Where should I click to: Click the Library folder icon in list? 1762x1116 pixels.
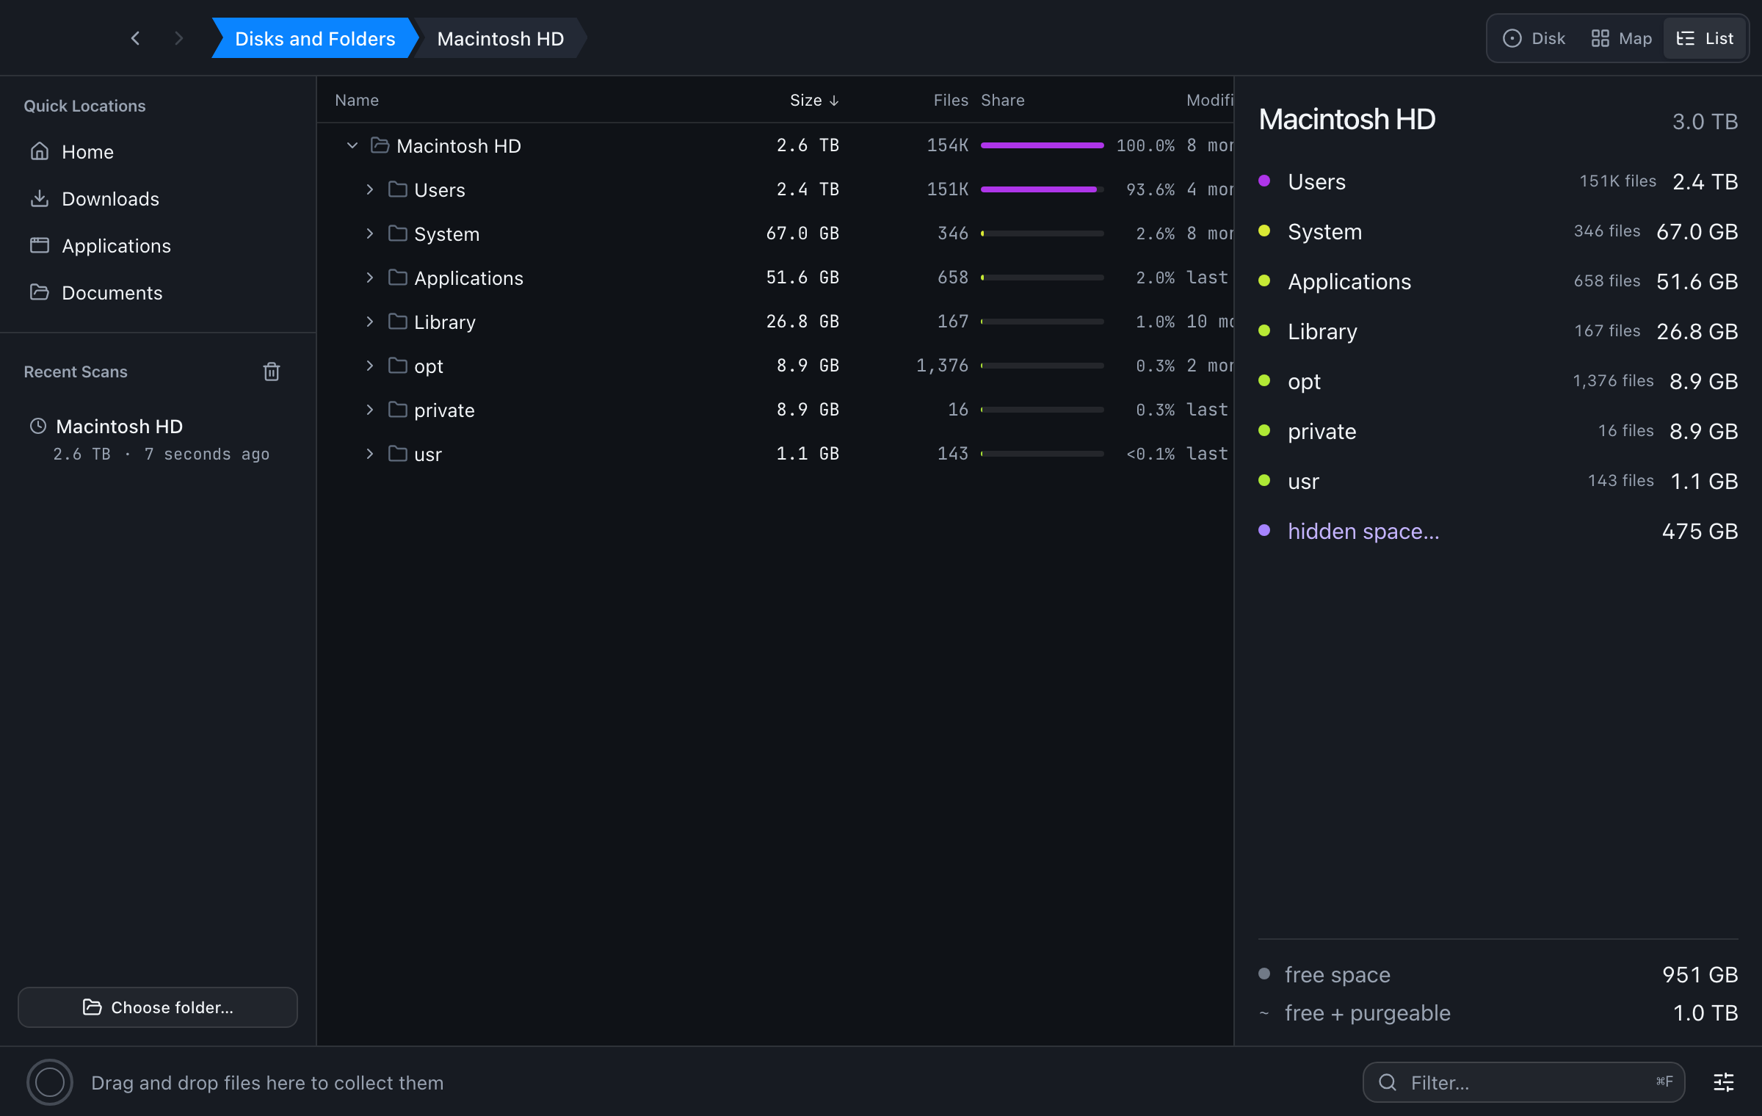397,322
